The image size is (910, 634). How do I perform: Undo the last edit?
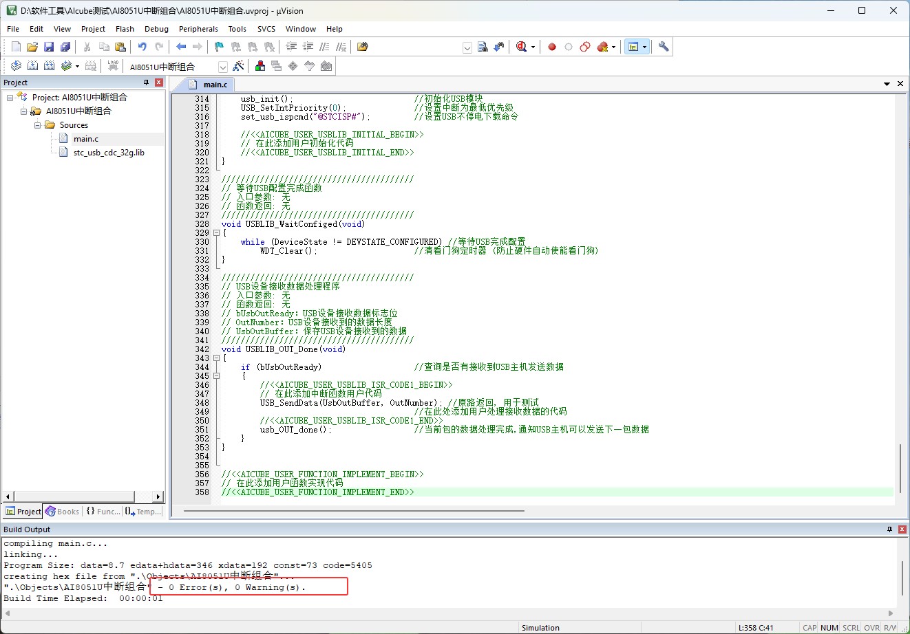142,47
